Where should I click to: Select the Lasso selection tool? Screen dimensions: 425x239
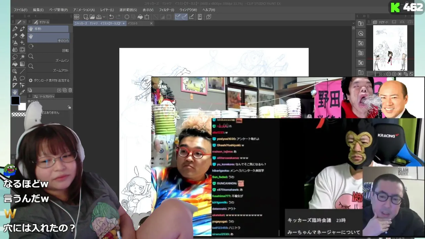[15, 57]
